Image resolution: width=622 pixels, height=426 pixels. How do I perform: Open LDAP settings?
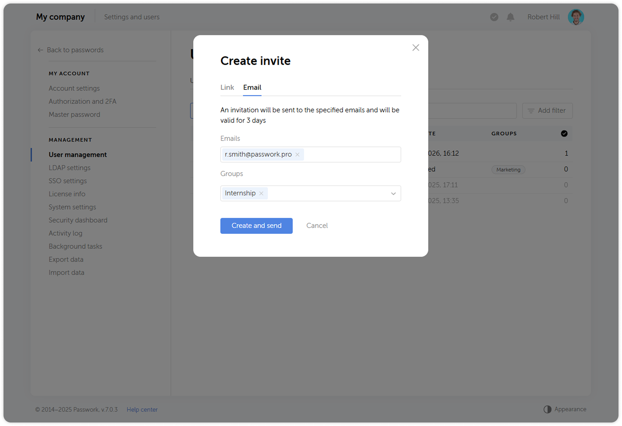pos(69,168)
